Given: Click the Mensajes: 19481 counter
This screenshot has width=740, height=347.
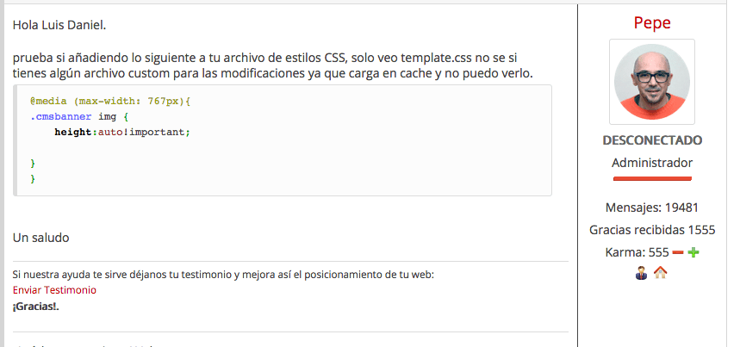Looking at the screenshot, I should point(652,208).
